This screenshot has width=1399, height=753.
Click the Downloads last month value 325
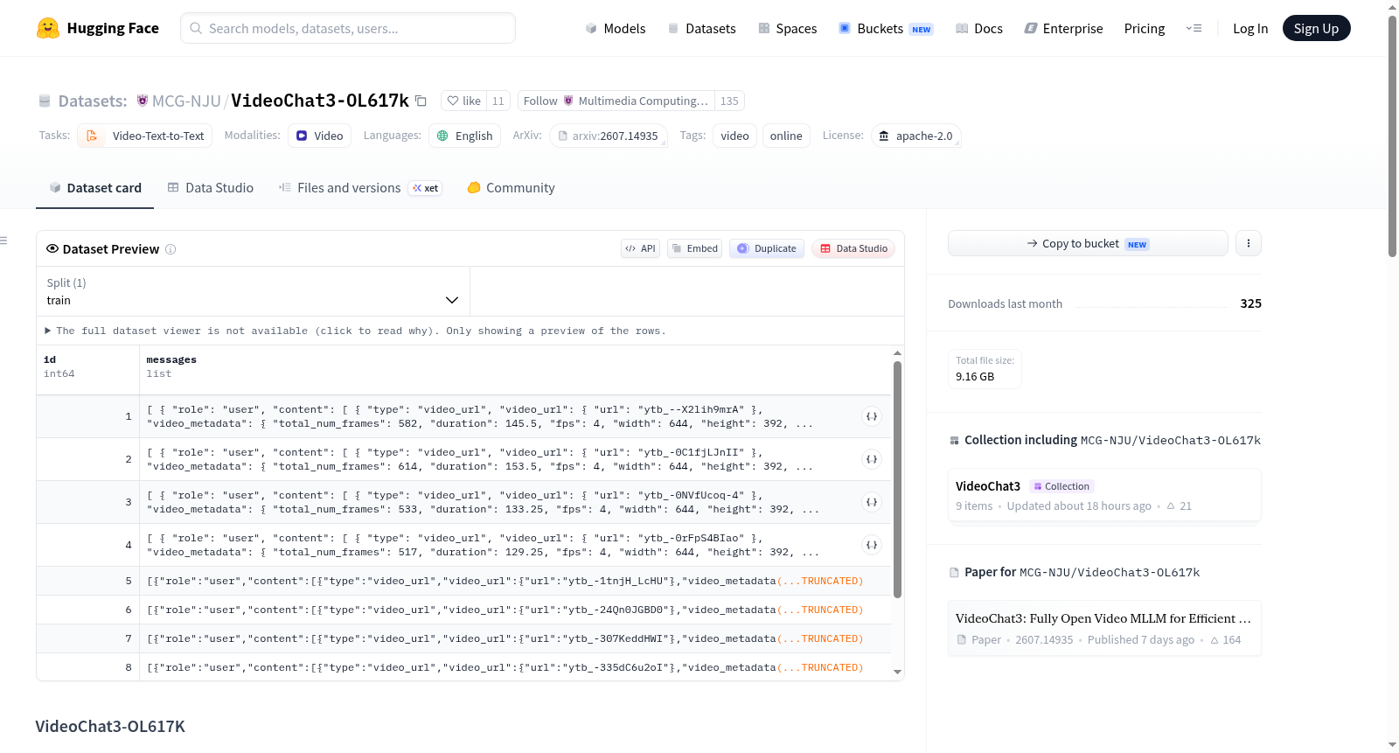tap(1250, 303)
